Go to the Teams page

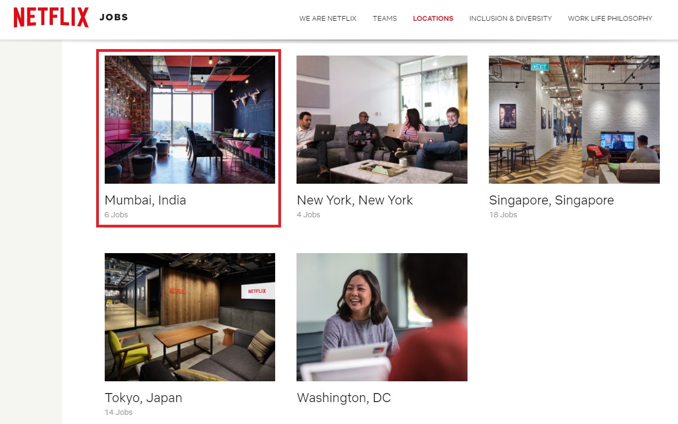[x=385, y=18]
